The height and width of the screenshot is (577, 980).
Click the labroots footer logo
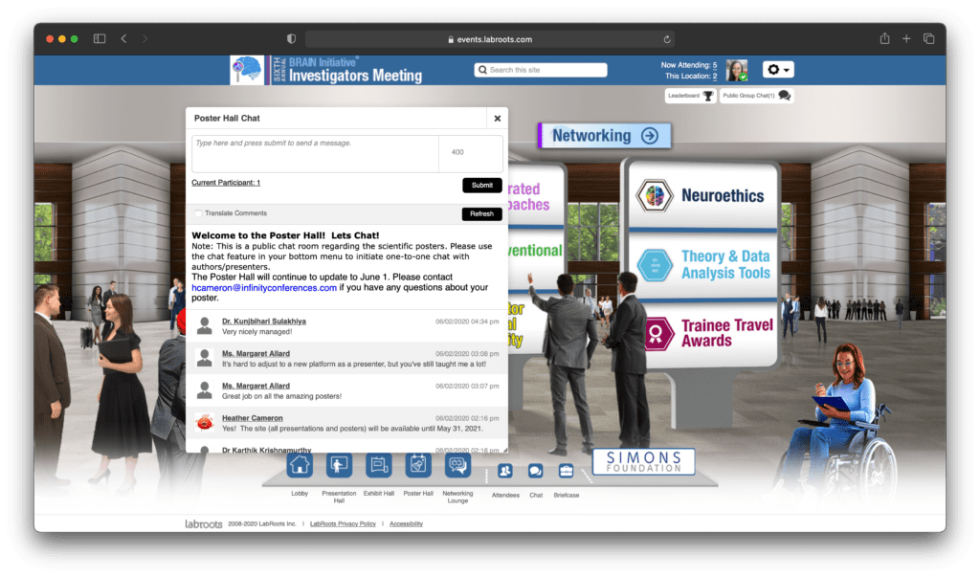pyautogui.click(x=203, y=523)
